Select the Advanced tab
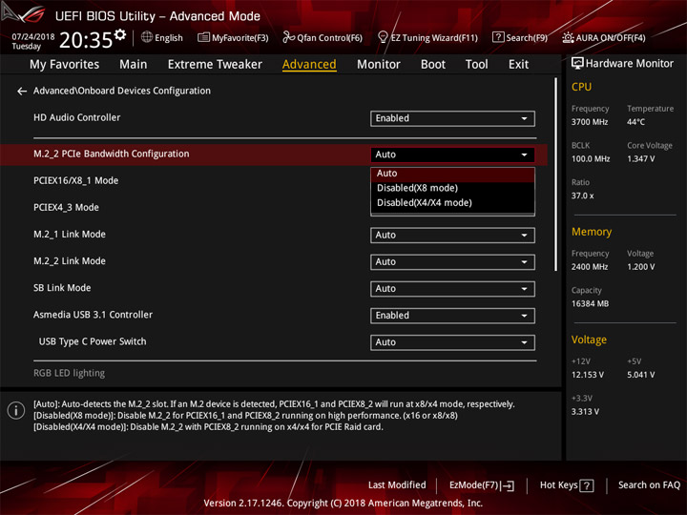 coord(309,65)
